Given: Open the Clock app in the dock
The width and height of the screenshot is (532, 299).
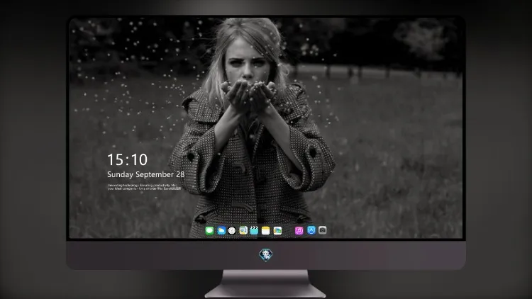Looking at the screenshot, I should (232, 231).
